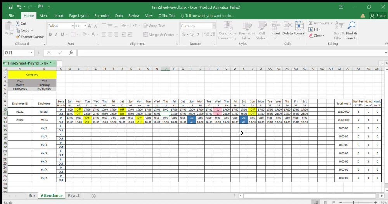The height and width of the screenshot is (204, 388).
Task: Activate Format Painter
Action: point(30,37)
